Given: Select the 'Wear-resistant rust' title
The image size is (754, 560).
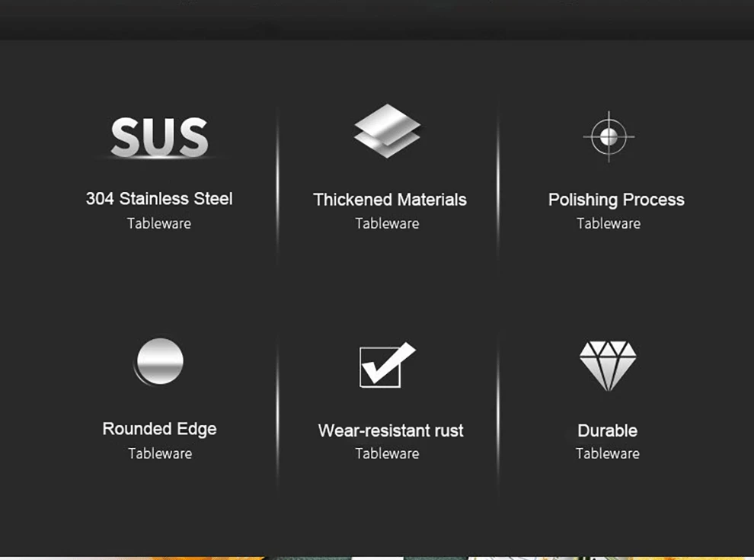Looking at the screenshot, I should pos(391,430).
